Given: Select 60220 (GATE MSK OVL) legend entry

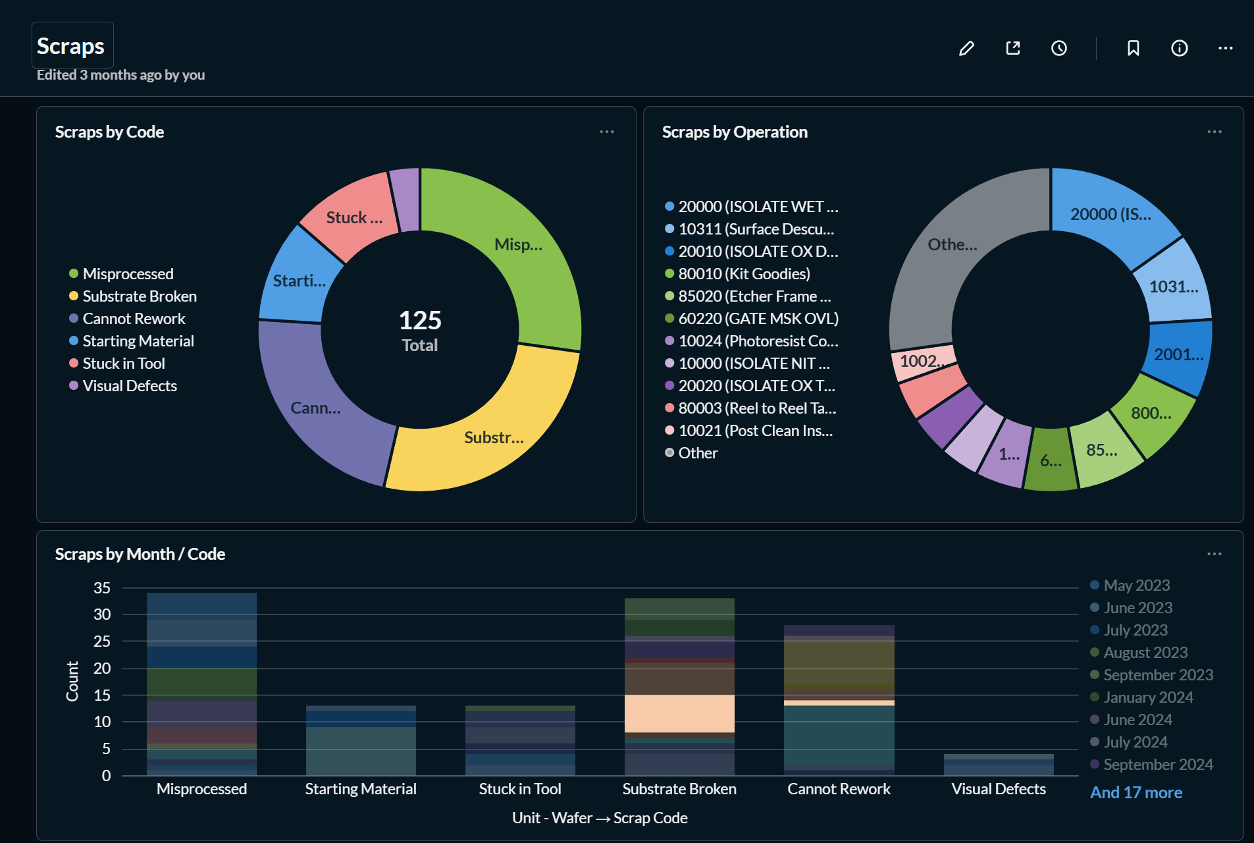Looking at the screenshot, I should coord(752,318).
